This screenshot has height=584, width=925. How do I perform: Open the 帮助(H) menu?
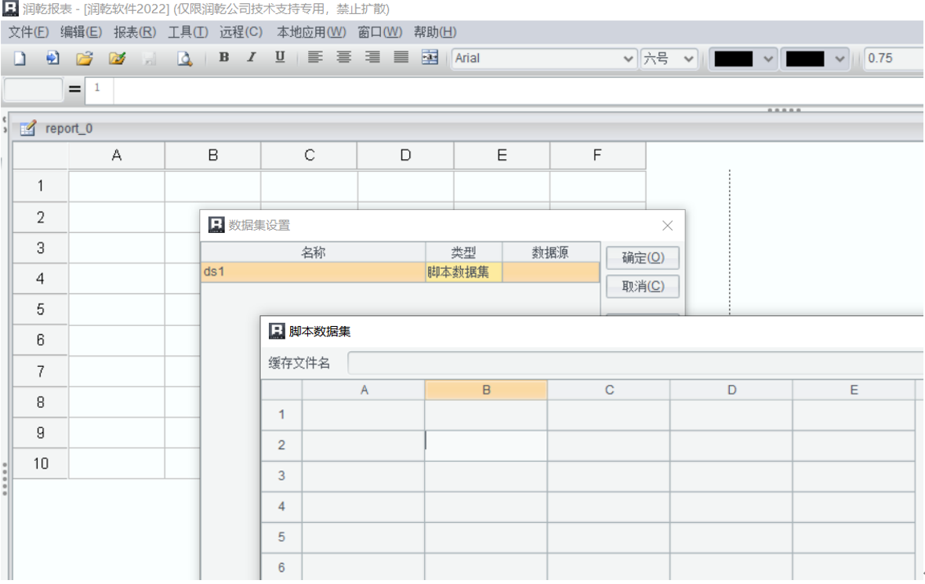(435, 32)
